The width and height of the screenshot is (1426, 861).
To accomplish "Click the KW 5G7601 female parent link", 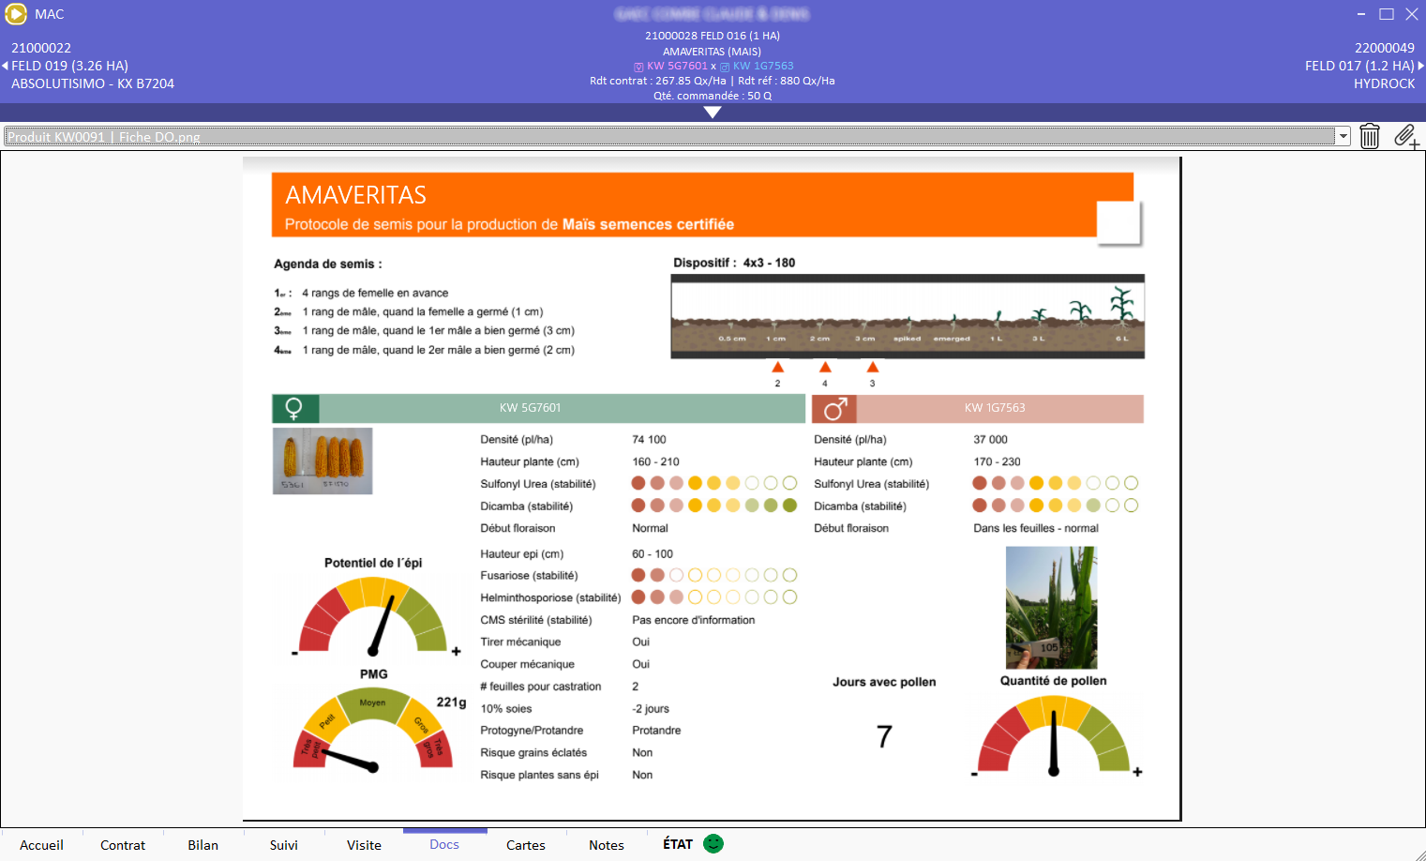I will click(677, 67).
